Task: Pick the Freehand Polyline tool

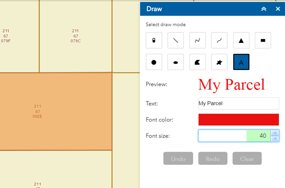Action: (219, 40)
